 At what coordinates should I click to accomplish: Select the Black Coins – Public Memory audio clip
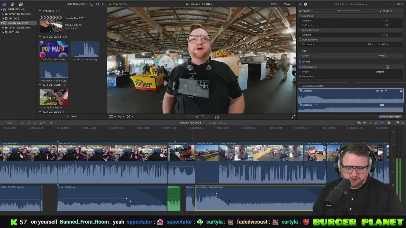(x=259, y=198)
